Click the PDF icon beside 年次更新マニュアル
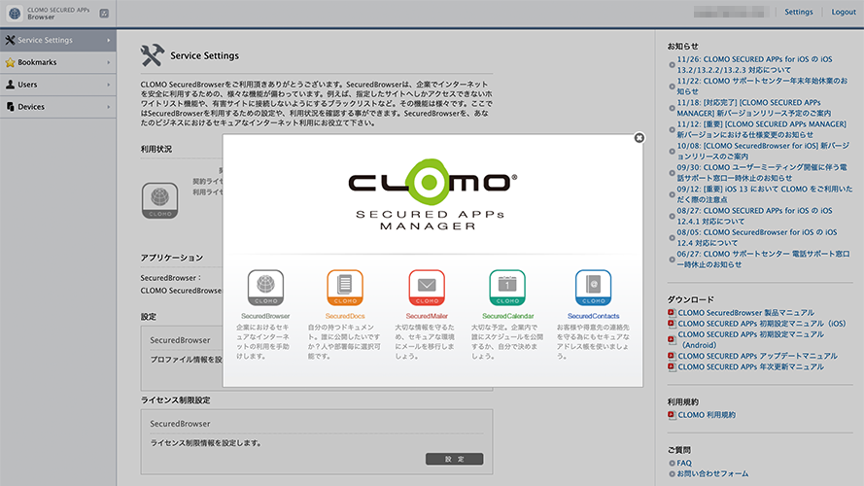This screenshot has width=864, height=486. coord(672,366)
